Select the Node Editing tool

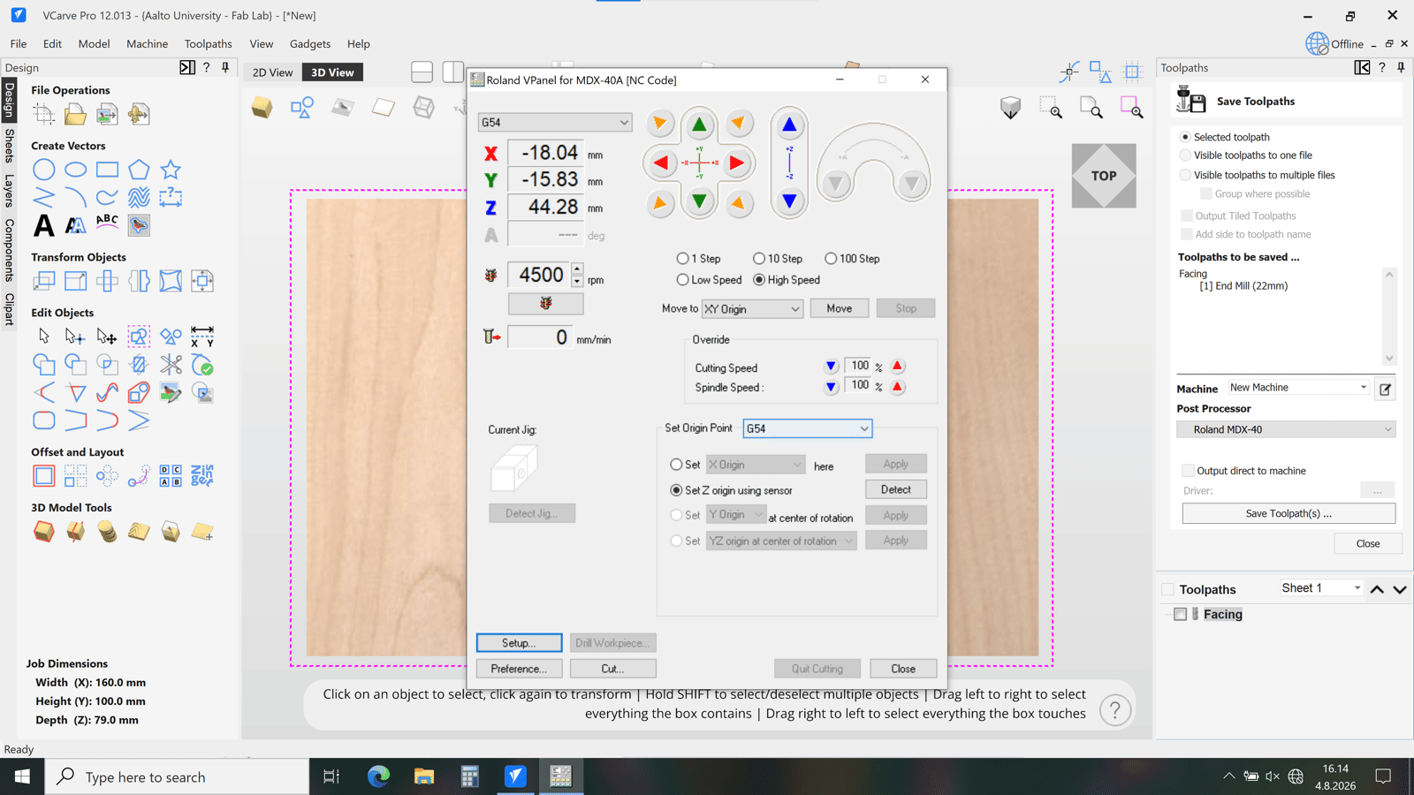pyautogui.click(x=76, y=337)
